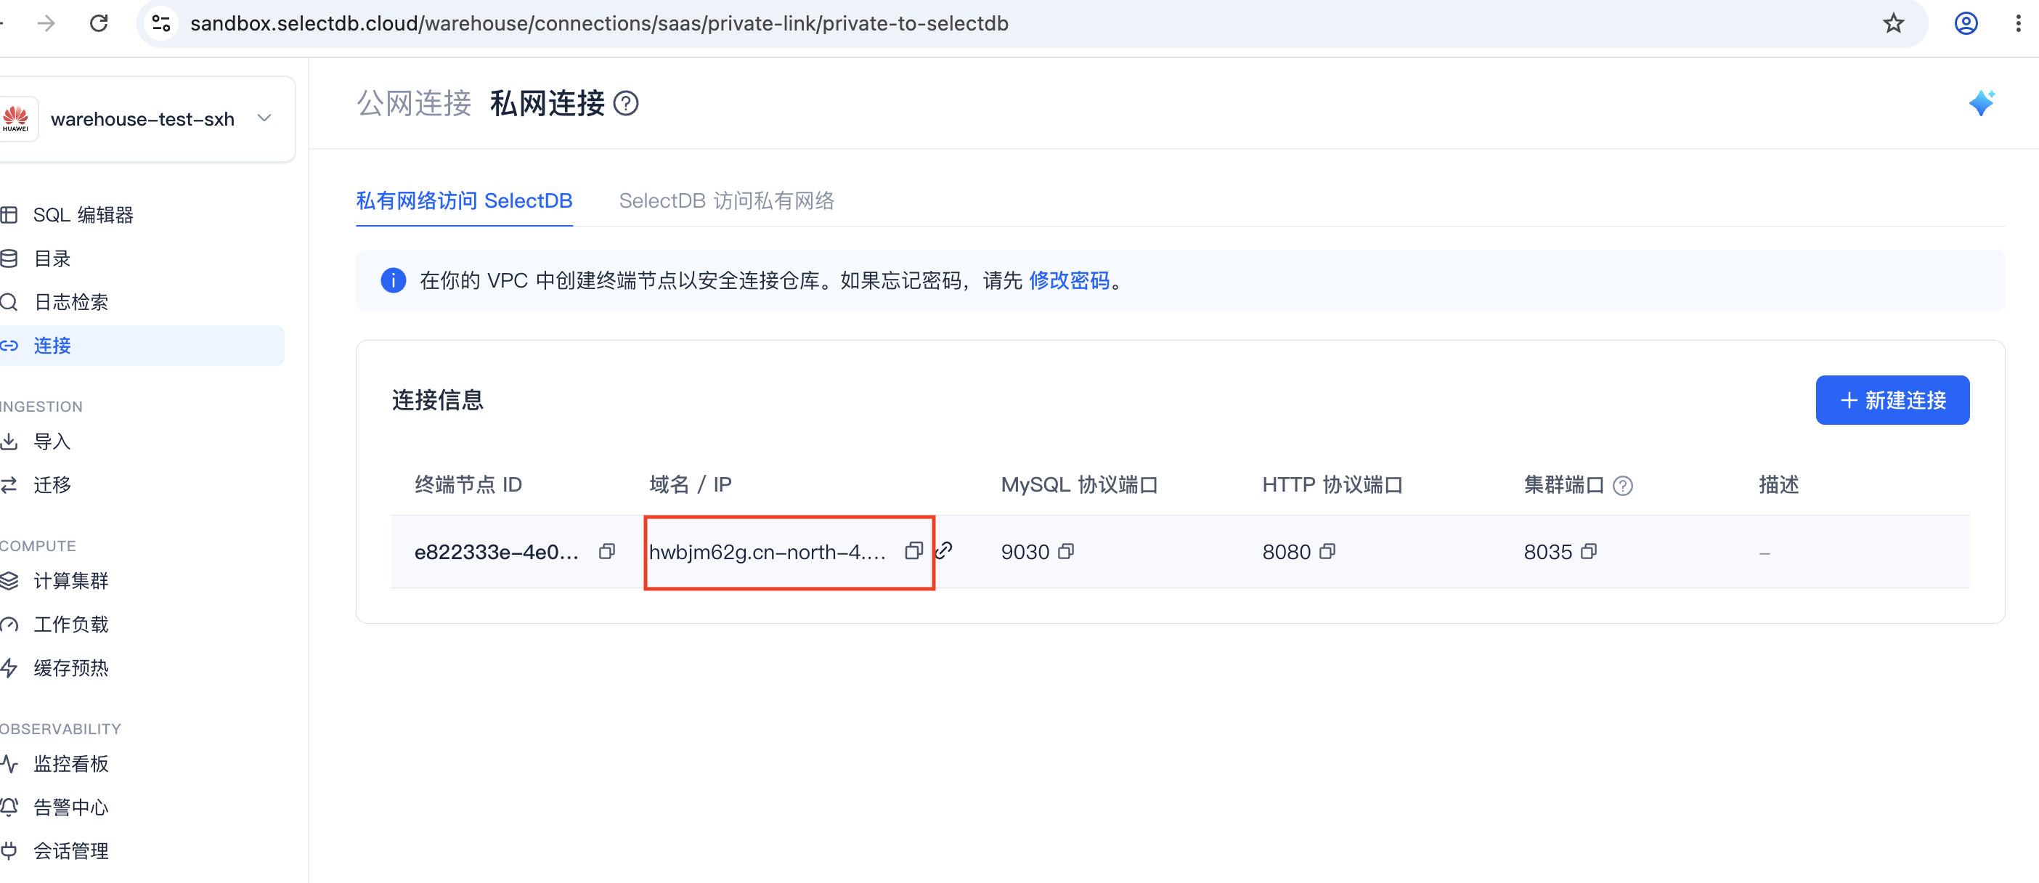The image size is (2039, 883).
Task: Click the HTTP 协议端口 column header
Action: click(x=1333, y=485)
